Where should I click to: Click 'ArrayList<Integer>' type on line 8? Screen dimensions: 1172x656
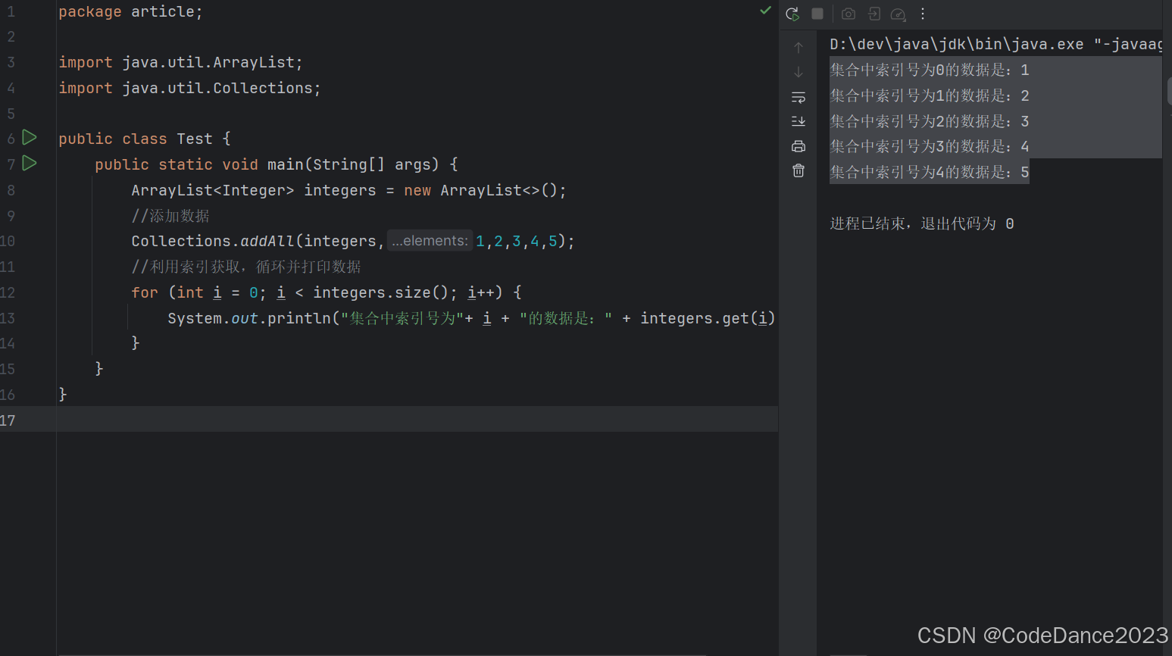(213, 190)
